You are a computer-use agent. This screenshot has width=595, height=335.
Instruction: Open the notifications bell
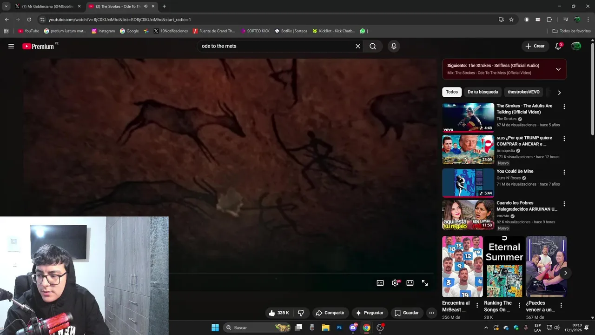(558, 46)
